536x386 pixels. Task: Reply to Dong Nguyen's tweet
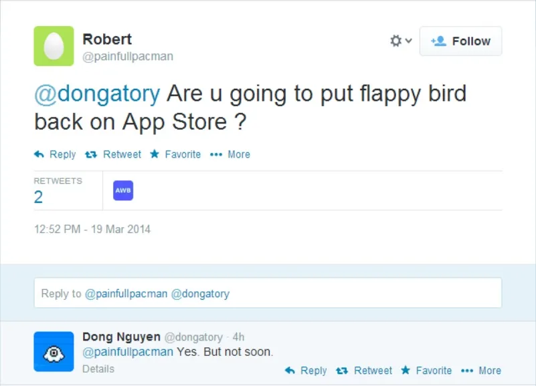pos(306,370)
